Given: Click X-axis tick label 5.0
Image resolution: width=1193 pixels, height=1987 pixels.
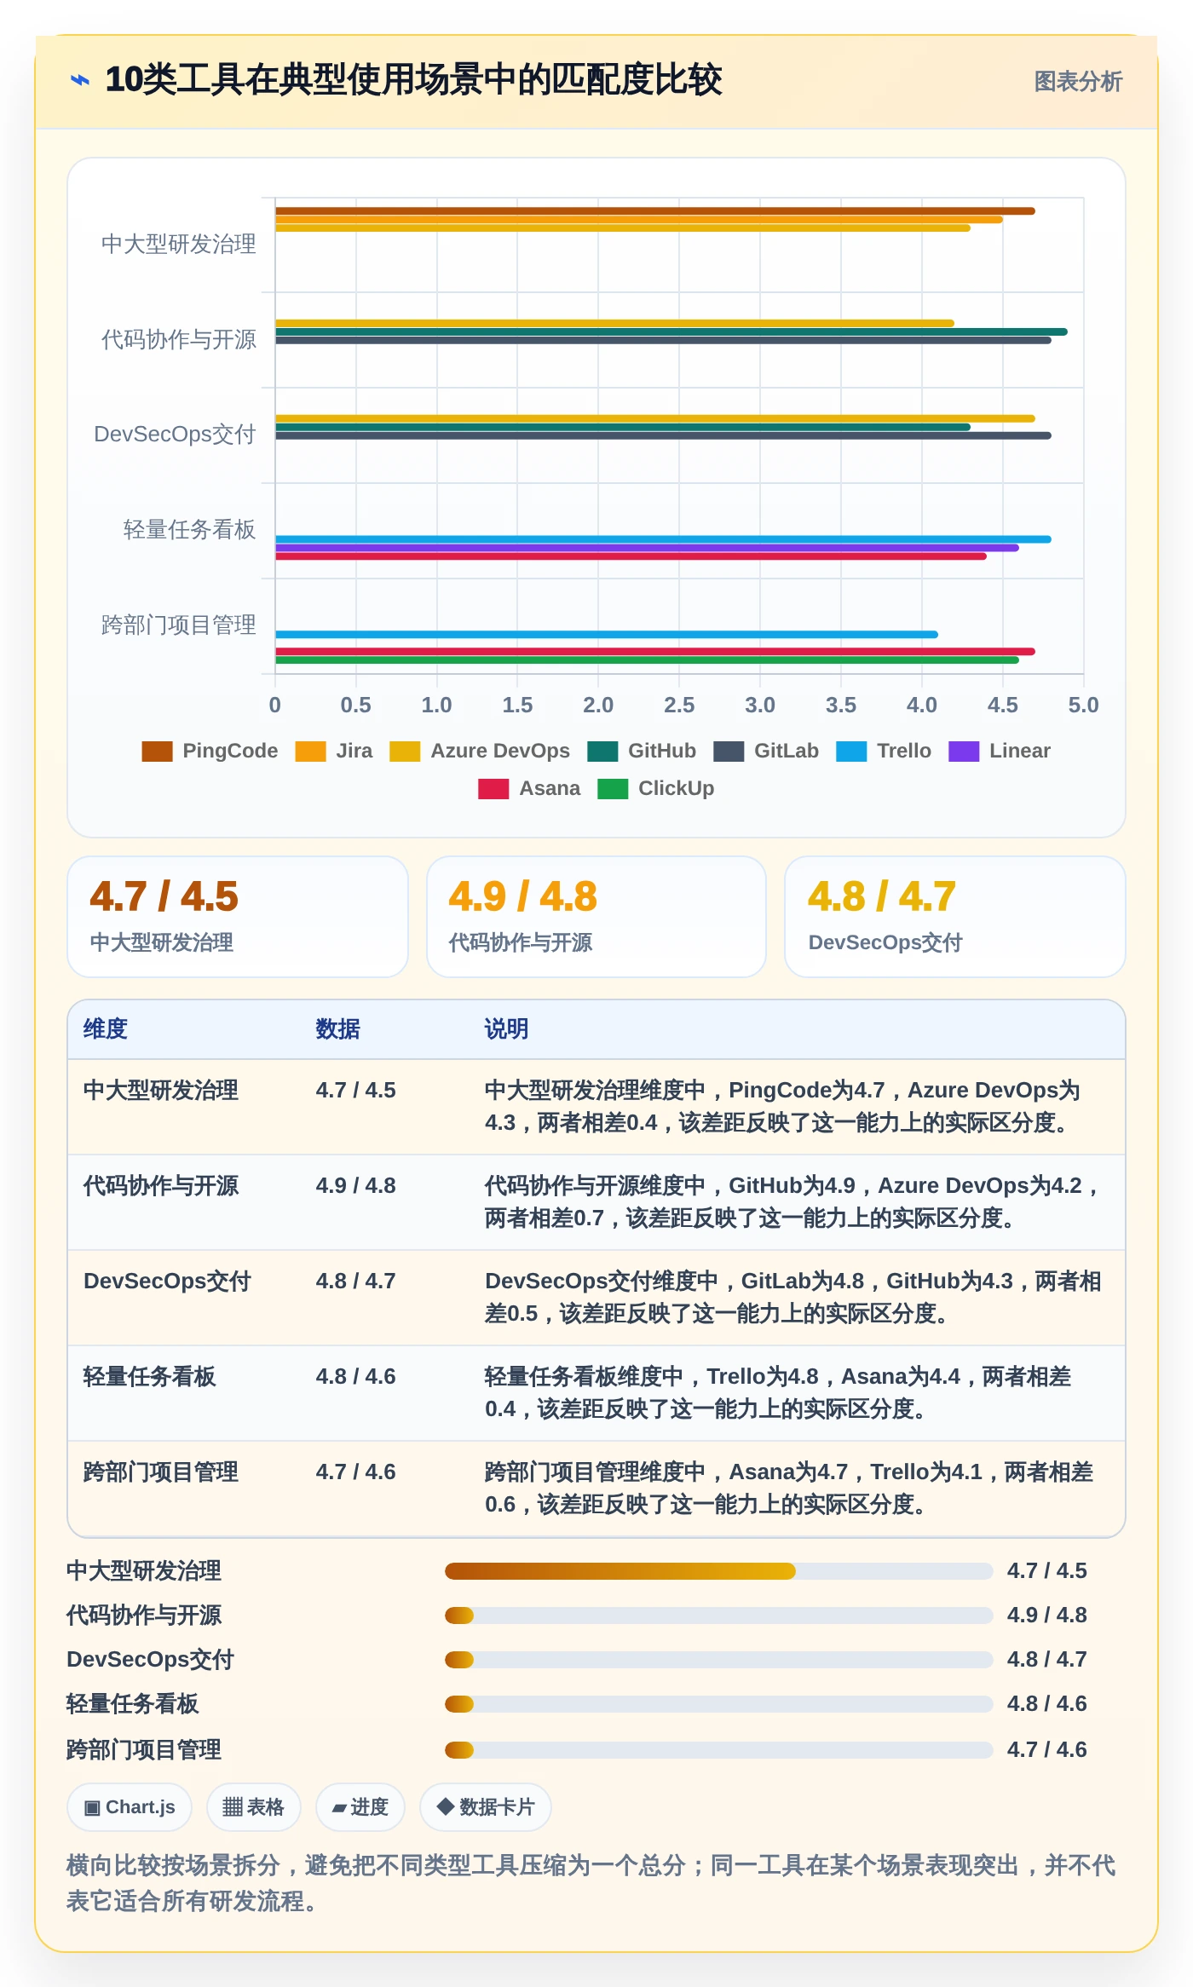Looking at the screenshot, I should click(1083, 706).
